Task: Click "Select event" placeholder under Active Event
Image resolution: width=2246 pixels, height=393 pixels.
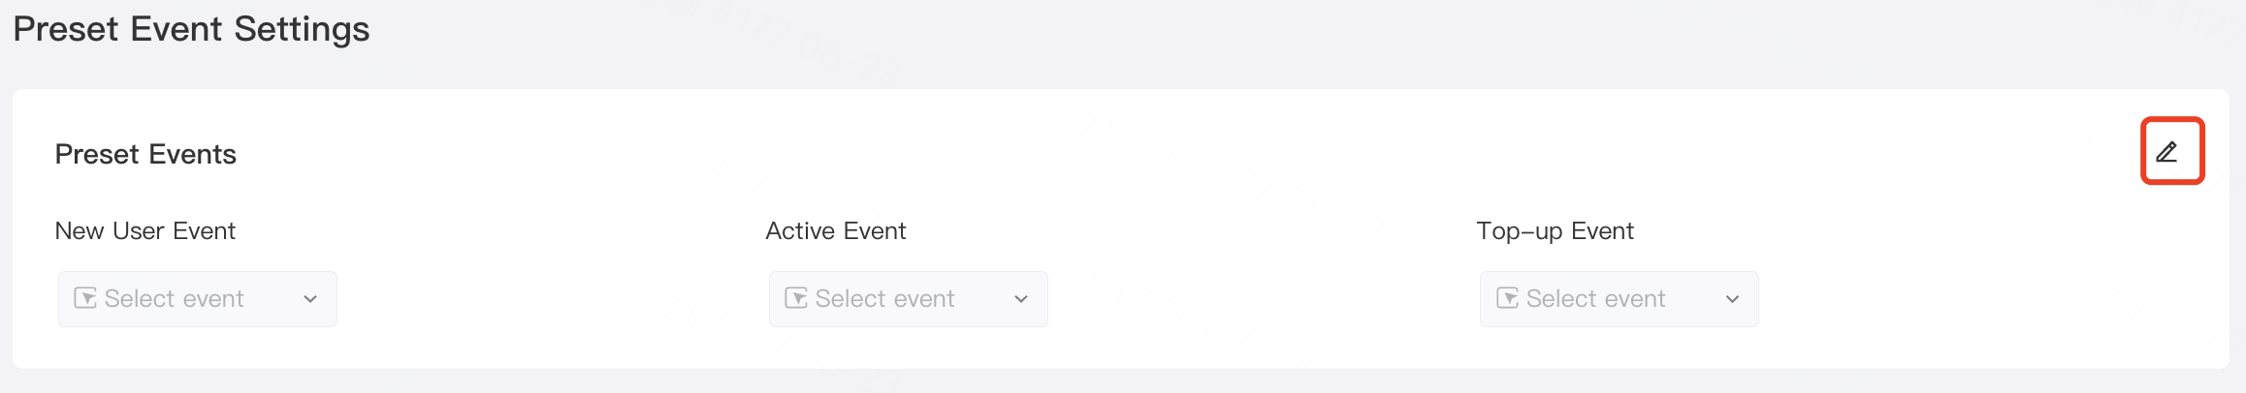Action: click(x=885, y=298)
